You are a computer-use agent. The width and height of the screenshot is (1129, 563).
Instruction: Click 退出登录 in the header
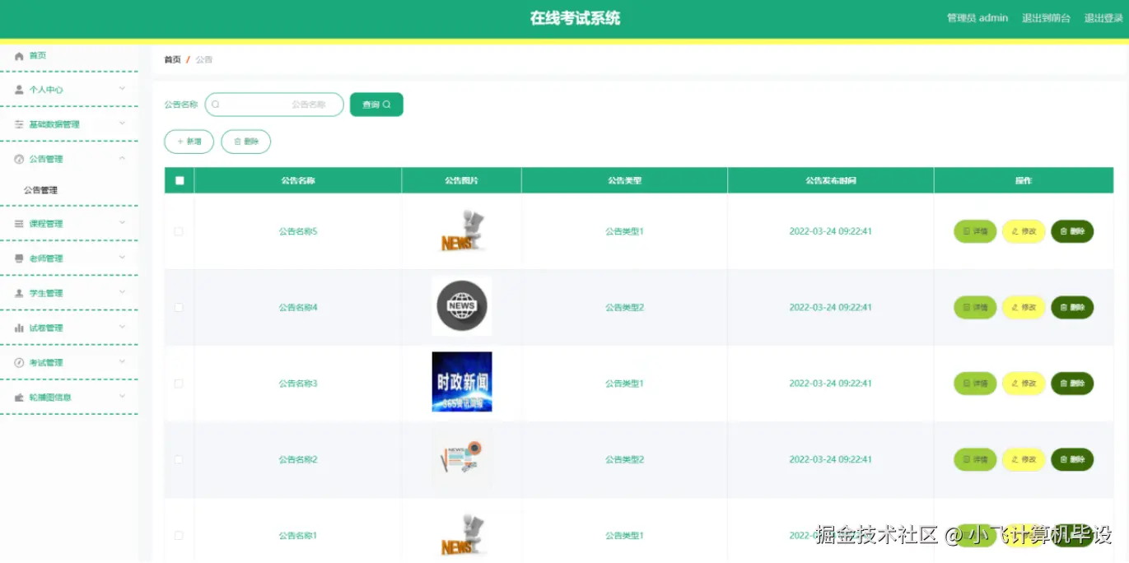[1103, 18]
